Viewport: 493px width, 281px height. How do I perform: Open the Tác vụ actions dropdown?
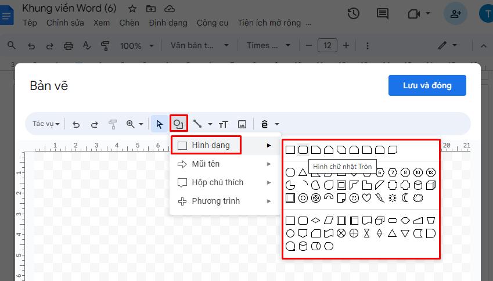click(x=46, y=124)
